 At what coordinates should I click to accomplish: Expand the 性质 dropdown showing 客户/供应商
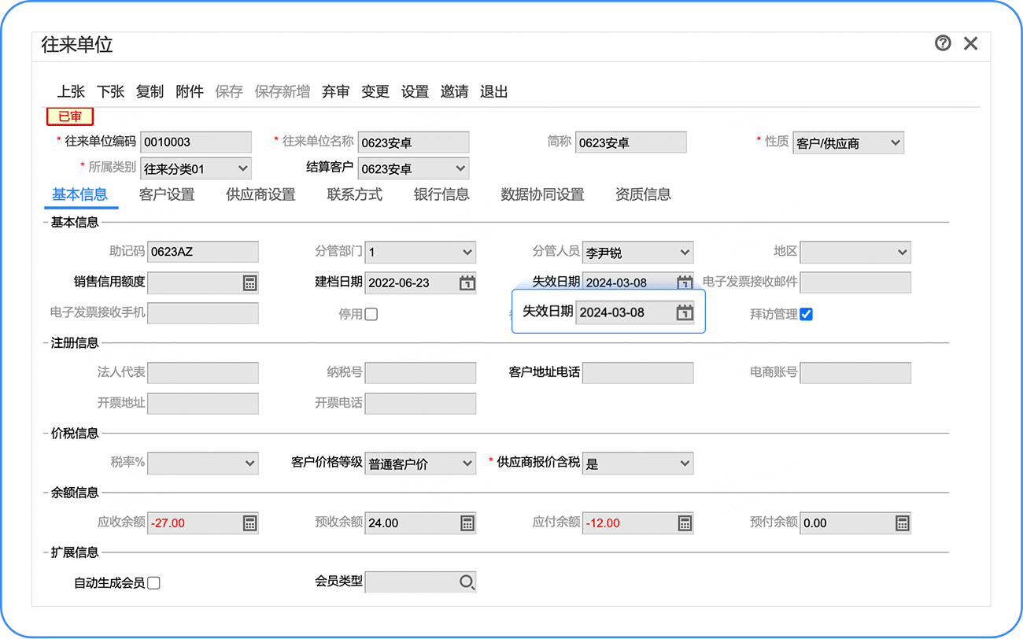(848, 142)
